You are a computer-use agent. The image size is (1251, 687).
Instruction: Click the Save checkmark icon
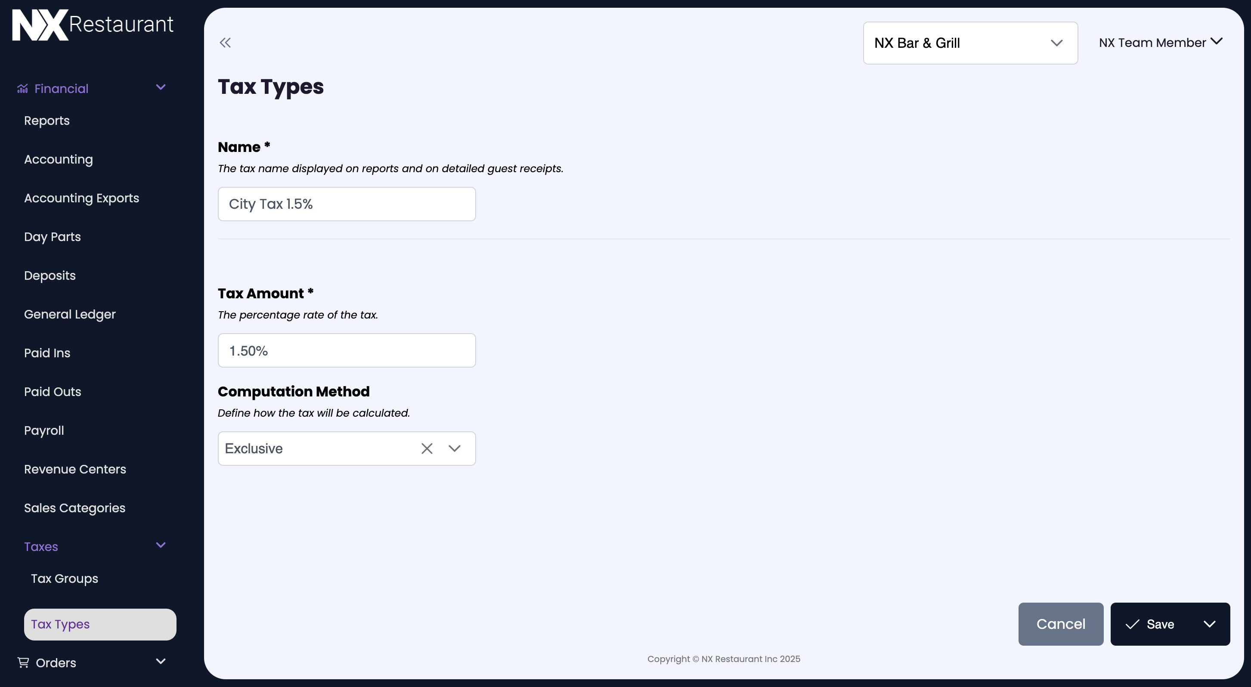tap(1132, 624)
